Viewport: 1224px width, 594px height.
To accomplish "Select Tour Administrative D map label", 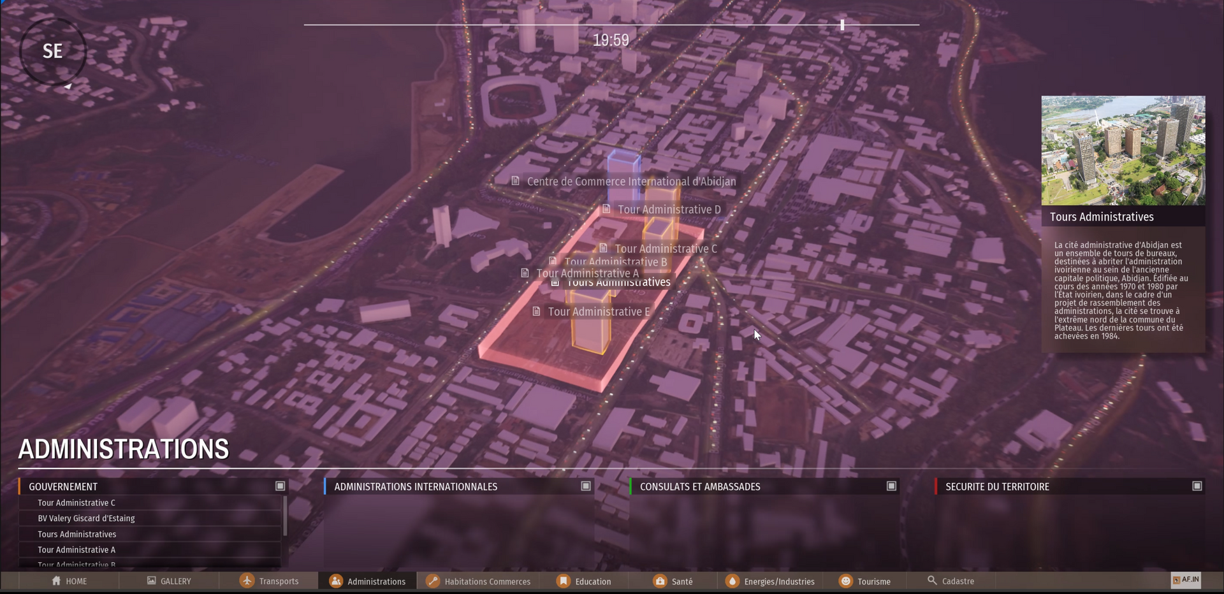I will point(669,209).
